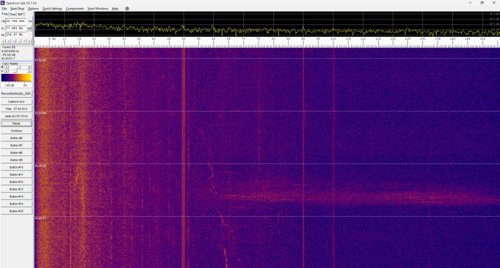Click Button #7
The height and width of the screenshot is (268, 500).
(x=16, y=145)
